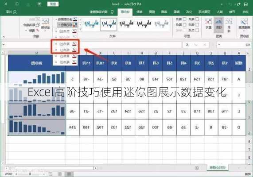Collapse the ribbon with the chevron
This screenshot has height=177, width=253.
[x=4, y=37]
